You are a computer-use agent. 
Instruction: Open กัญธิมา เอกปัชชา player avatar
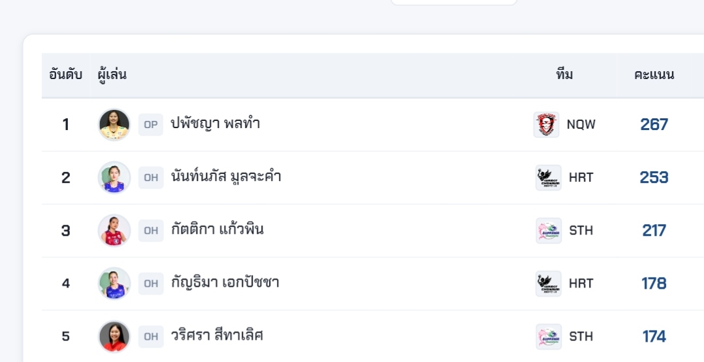[114, 284]
